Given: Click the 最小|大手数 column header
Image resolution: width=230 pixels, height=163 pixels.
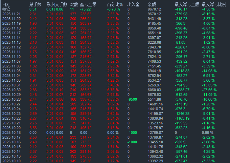Looking at the screenshot, I should 56,4.
